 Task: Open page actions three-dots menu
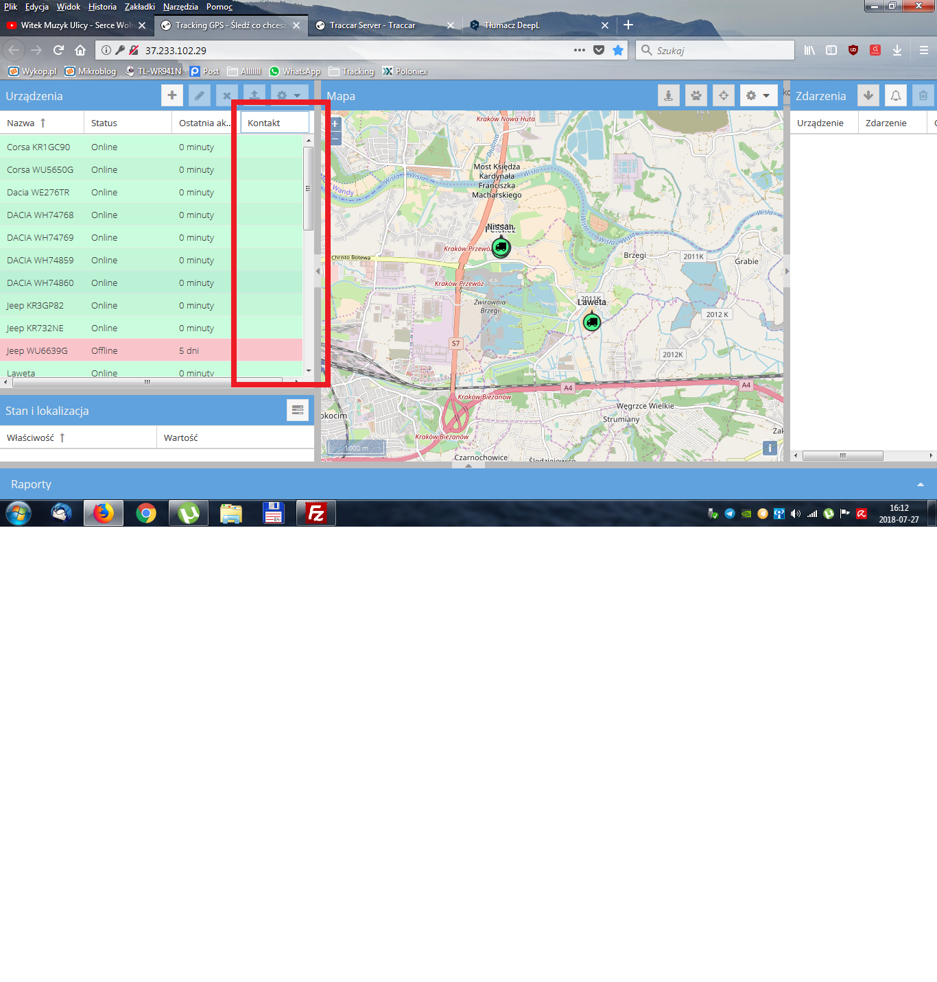(x=580, y=50)
